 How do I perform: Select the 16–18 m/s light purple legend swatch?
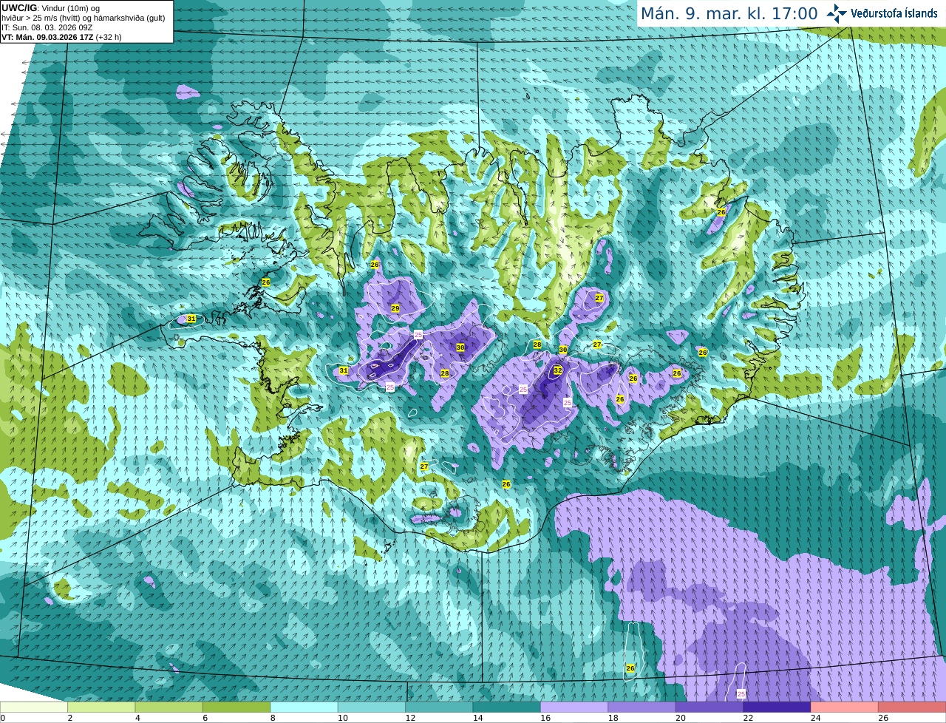(x=574, y=707)
